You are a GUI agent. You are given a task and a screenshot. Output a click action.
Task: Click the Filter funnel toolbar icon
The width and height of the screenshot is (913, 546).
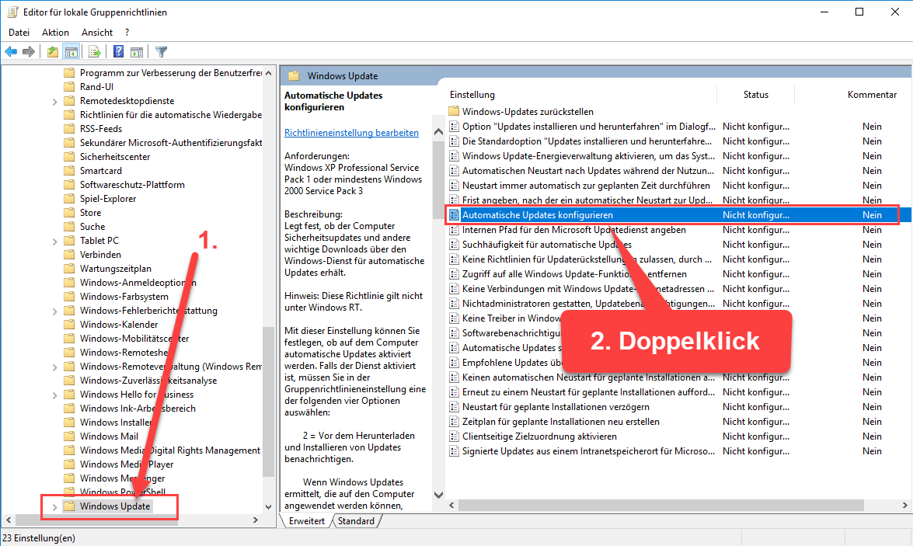click(162, 52)
